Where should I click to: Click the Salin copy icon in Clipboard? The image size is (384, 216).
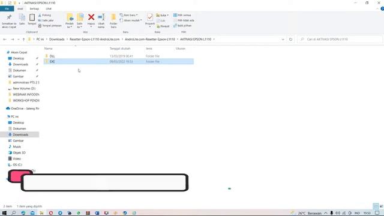coord(22,17)
